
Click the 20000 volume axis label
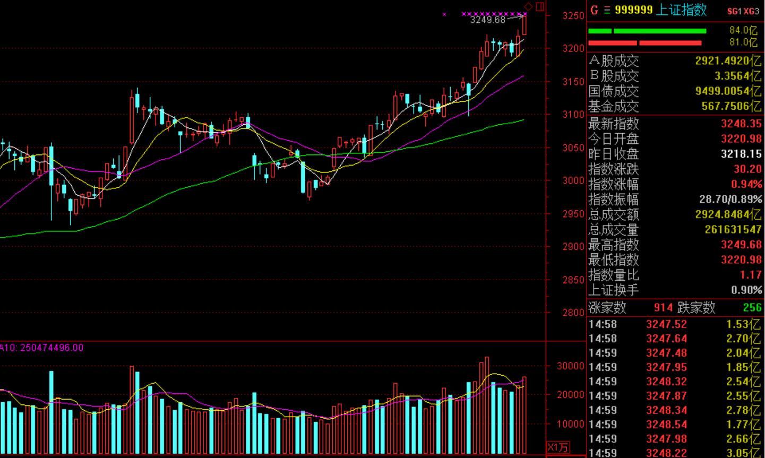pyautogui.click(x=570, y=395)
